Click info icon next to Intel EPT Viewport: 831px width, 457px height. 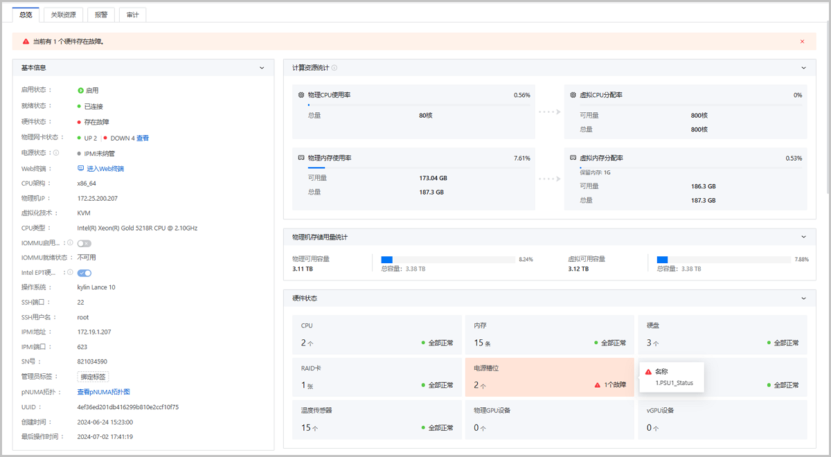[70, 272]
